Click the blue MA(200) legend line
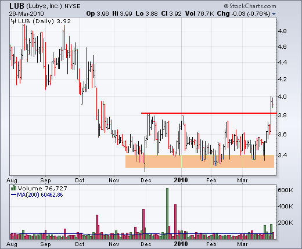302x249 pixels. 13,194
